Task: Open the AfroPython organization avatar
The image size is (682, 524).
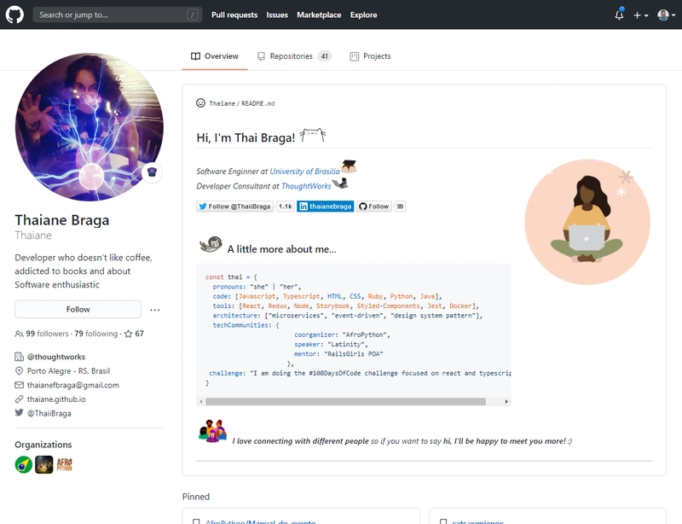Action: click(x=65, y=464)
